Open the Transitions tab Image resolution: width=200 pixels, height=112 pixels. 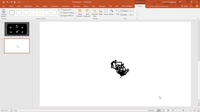pos(54,6)
